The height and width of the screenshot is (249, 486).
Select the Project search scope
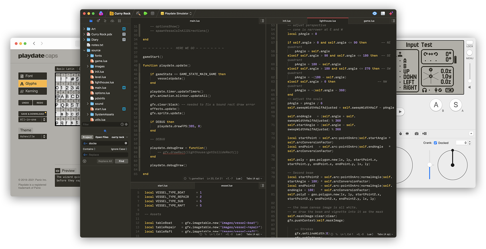pos(87,137)
